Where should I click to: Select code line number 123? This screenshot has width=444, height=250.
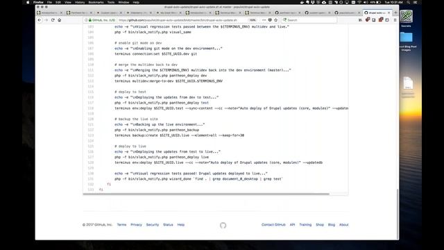91,135
